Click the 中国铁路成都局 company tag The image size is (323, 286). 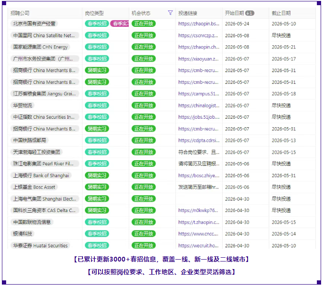click(30, 140)
